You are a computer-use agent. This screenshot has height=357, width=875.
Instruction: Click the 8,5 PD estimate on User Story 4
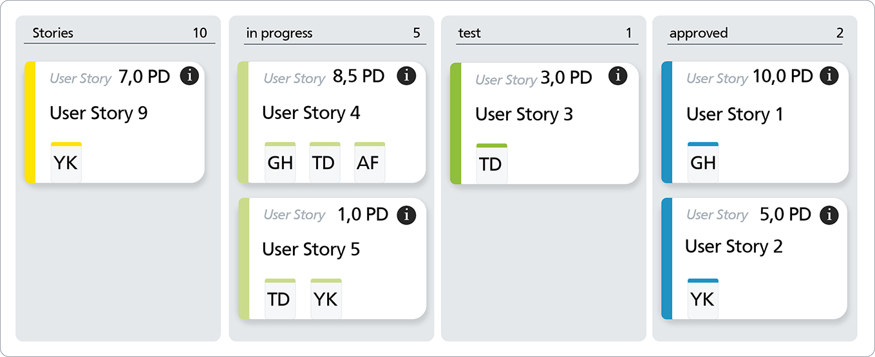[359, 77]
